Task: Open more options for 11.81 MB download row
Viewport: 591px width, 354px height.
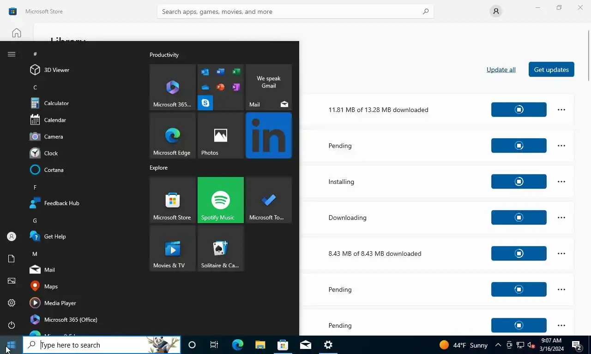Action: pos(561,110)
